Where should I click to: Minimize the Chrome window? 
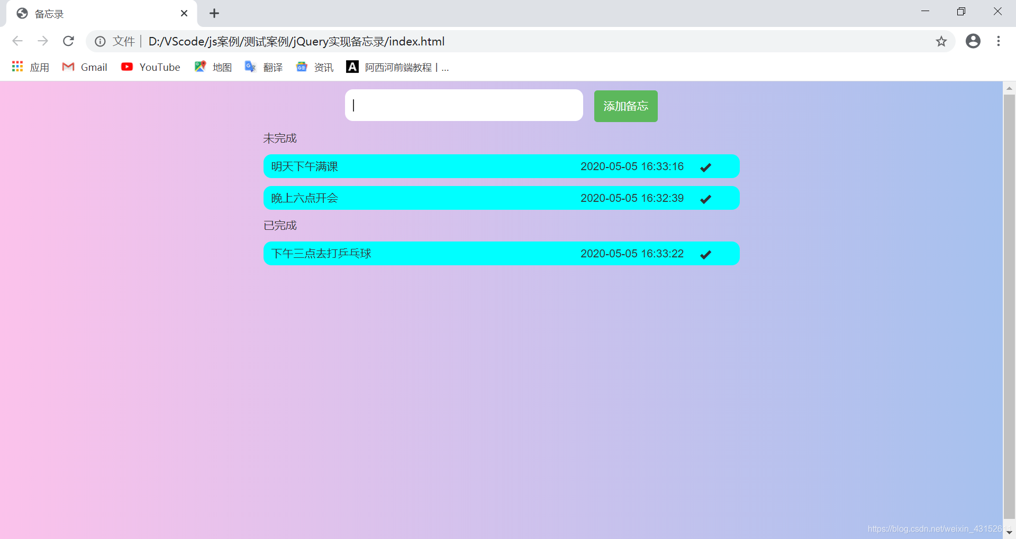click(925, 12)
